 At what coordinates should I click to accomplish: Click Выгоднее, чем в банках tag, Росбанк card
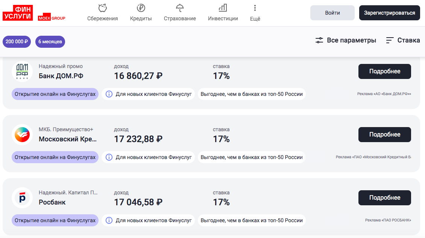pyautogui.click(x=252, y=220)
